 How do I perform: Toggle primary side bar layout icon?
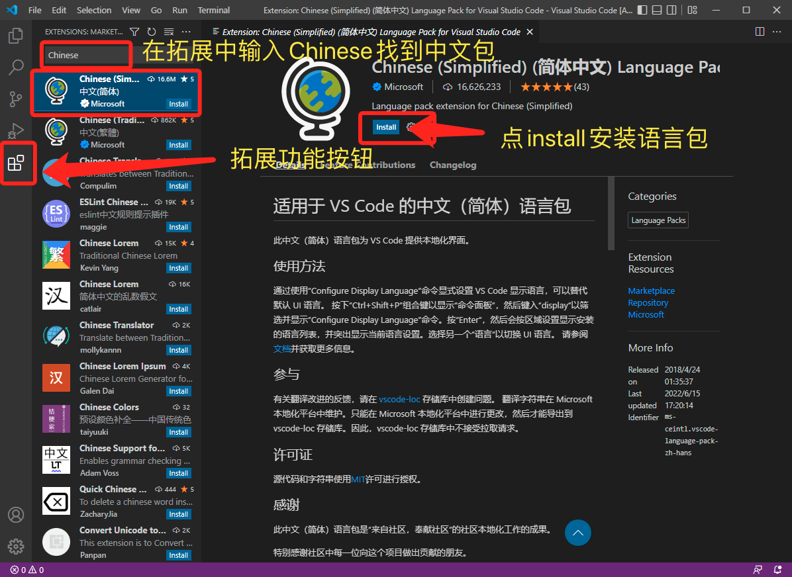tap(642, 10)
